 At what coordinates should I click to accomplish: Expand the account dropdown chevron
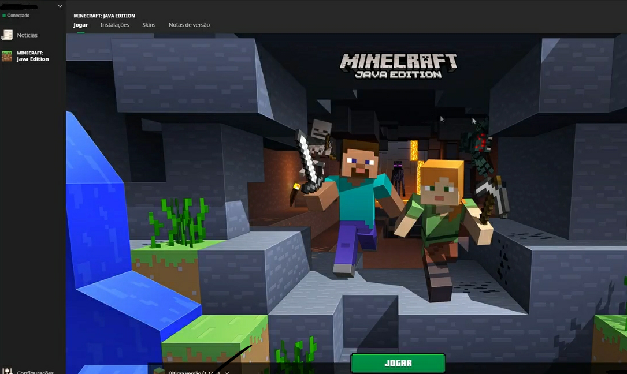point(59,5)
